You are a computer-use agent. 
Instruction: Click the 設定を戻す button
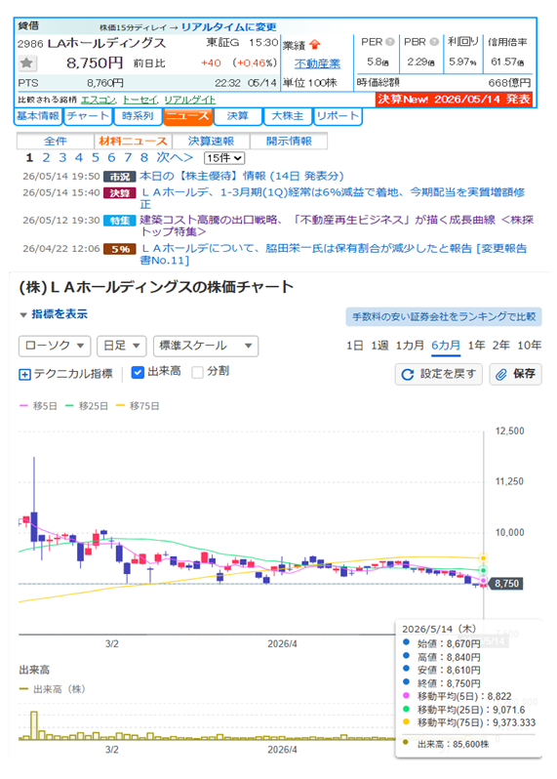point(439,374)
